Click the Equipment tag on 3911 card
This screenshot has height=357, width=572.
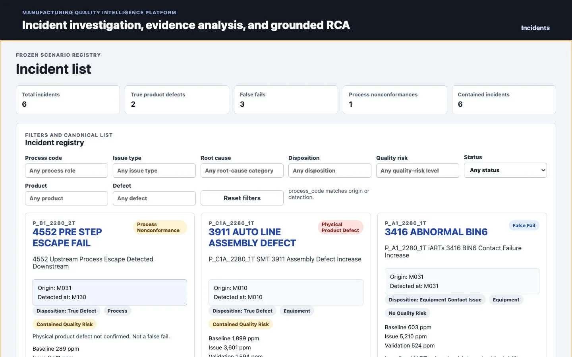pyautogui.click(x=297, y=311)
